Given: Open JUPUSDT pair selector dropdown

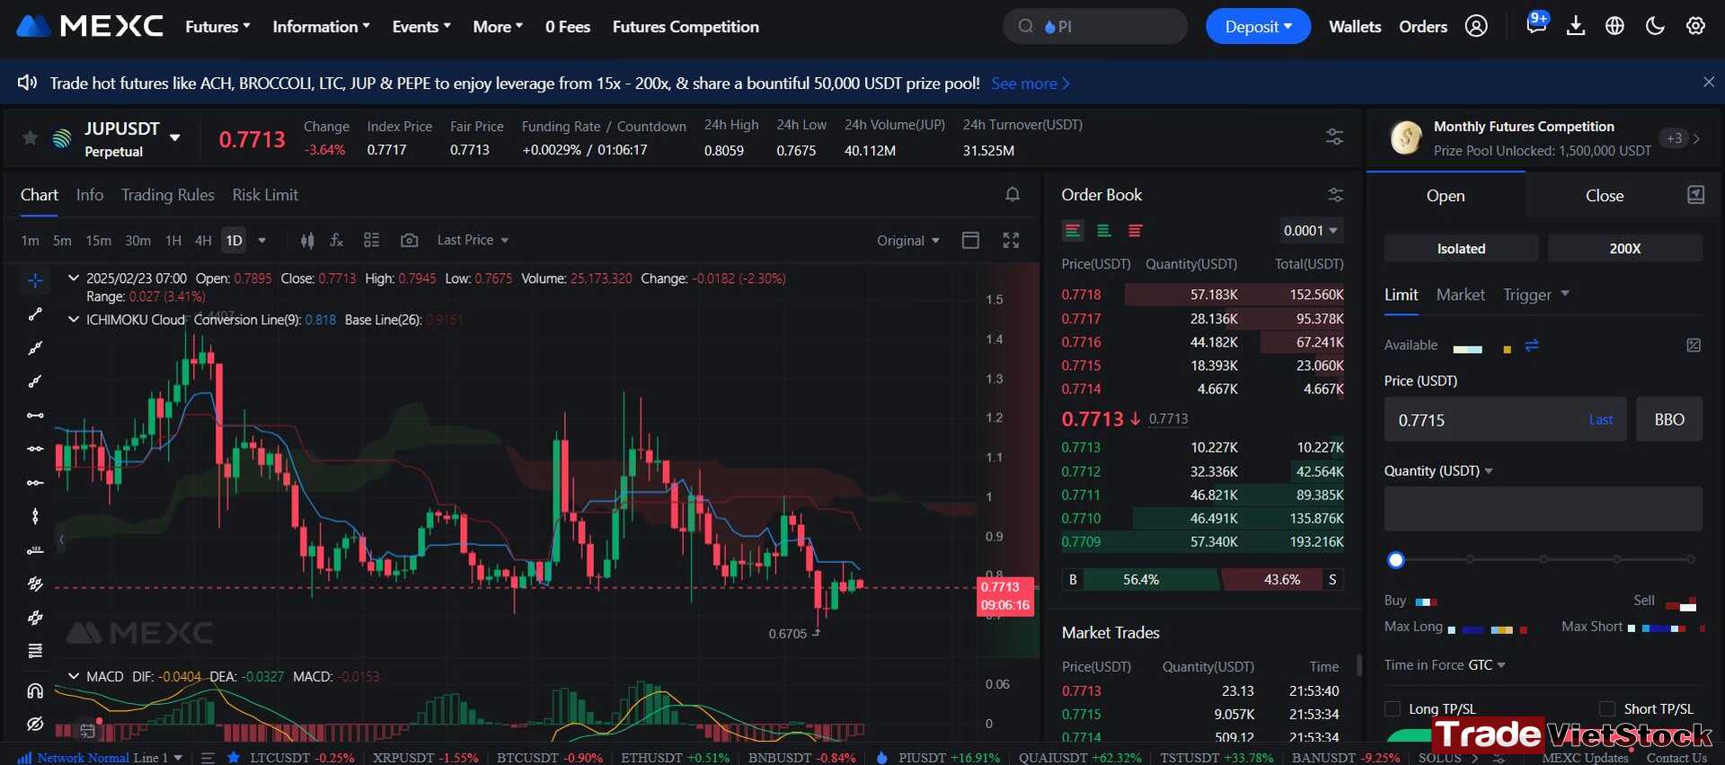Looking at the screenshot, I should coord(175,137).
